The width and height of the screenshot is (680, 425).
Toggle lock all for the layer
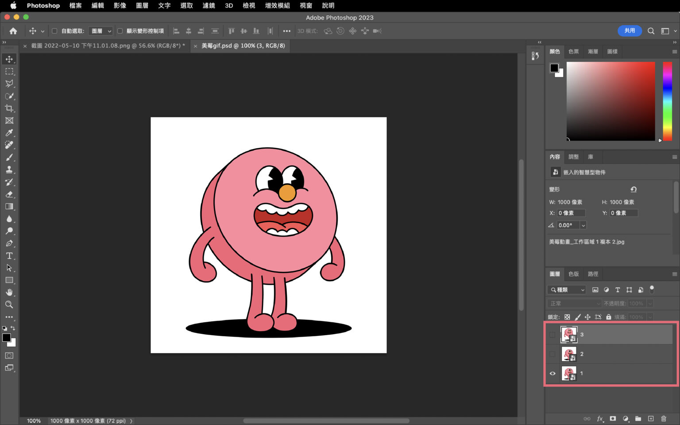(x=609, y=317)
